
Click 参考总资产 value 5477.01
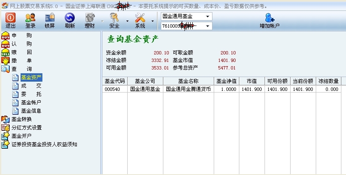227,68
